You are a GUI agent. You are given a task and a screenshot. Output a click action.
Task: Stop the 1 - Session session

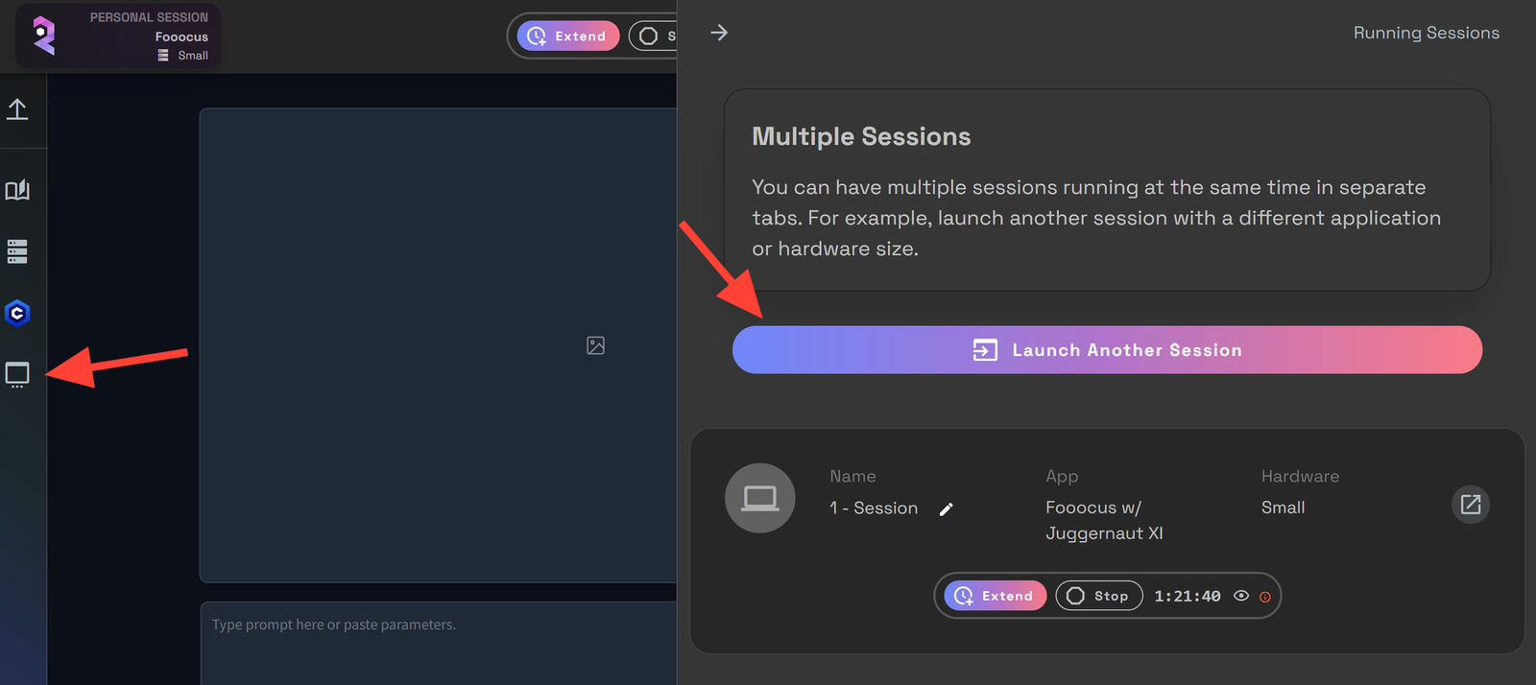coord(1098,596)
